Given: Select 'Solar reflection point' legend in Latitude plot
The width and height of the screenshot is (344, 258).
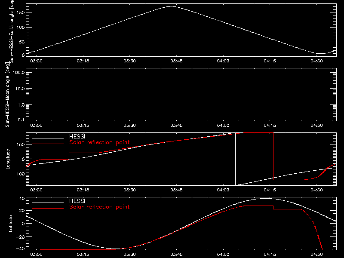Looking at the screenshot, I should (99, 207).
